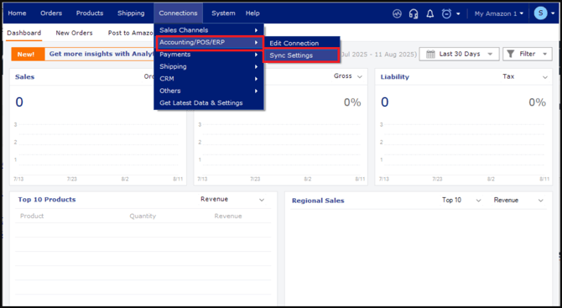Open the Payments submenu entry
This screenshot has width=562, height=308.
coord(209,55)
